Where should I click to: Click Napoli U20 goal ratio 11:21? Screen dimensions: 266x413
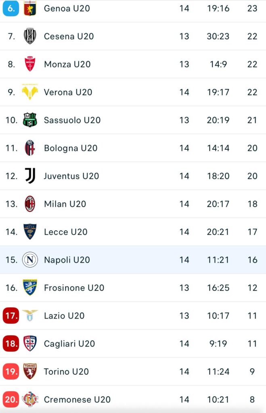coord(218,260)
